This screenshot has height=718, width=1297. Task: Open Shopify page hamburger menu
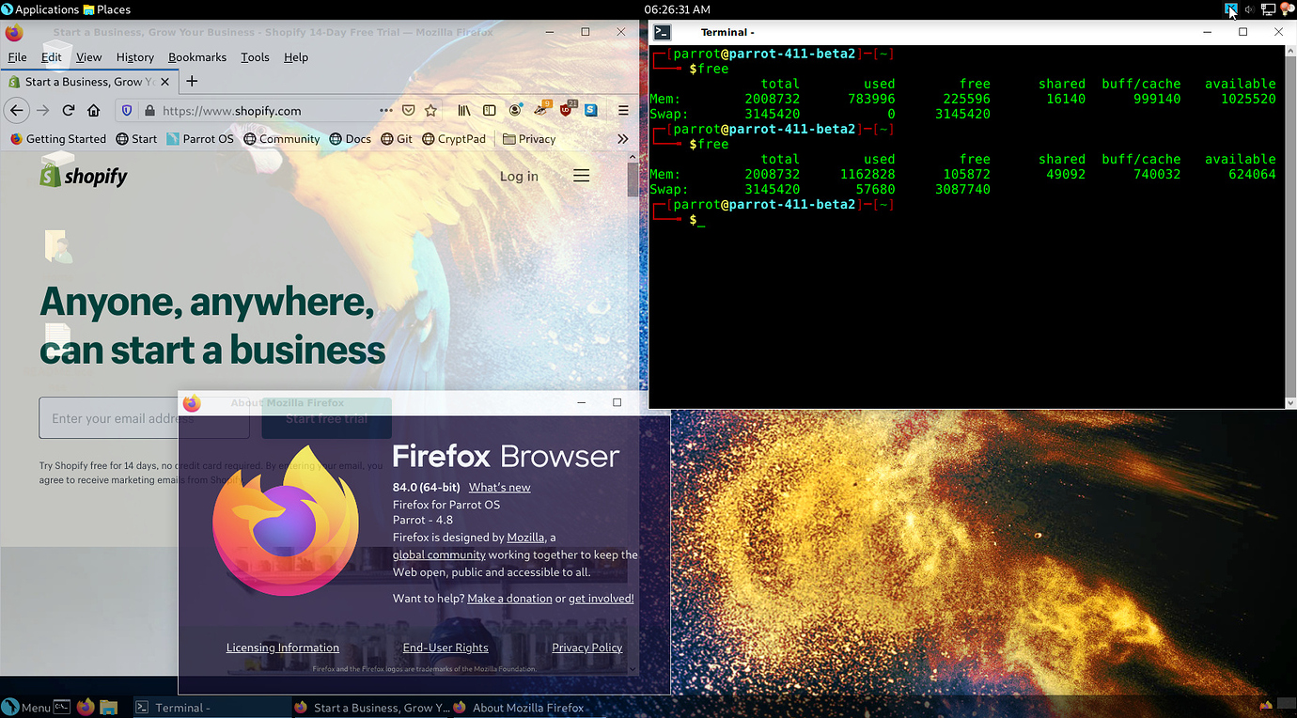(582, 176)
